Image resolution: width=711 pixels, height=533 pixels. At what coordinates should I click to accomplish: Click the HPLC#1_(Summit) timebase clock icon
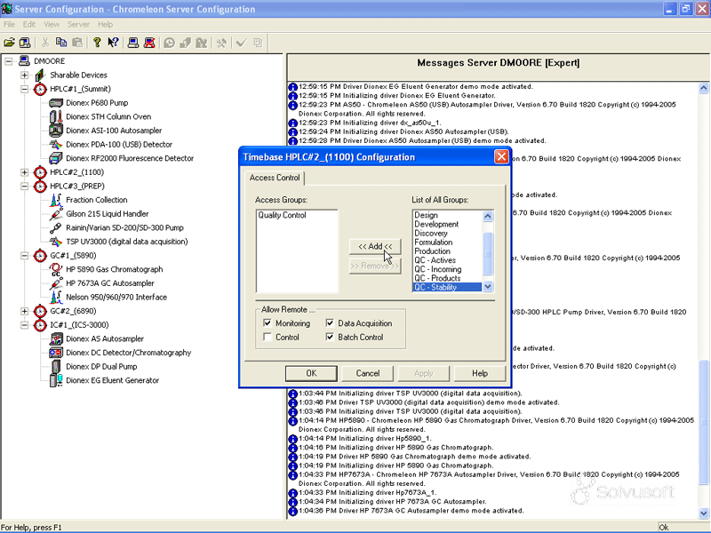[x=40, y=89]
